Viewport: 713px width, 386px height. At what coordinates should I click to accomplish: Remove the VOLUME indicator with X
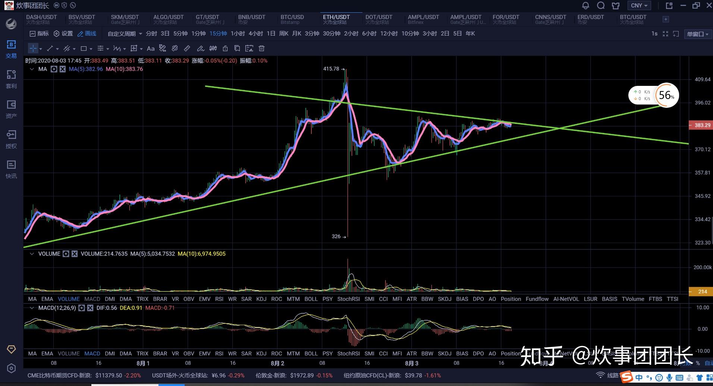coord(75,254)
